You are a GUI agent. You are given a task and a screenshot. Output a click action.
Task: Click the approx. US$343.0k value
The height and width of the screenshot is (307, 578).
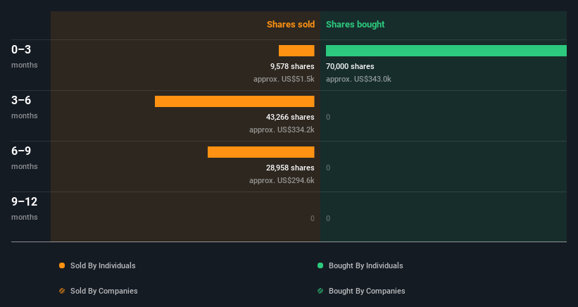point(358,80)
